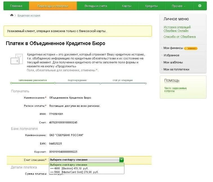Click the yellow bank-card-only warning message
Viewport: 213px width, 182px height.
tap(78, 31)
